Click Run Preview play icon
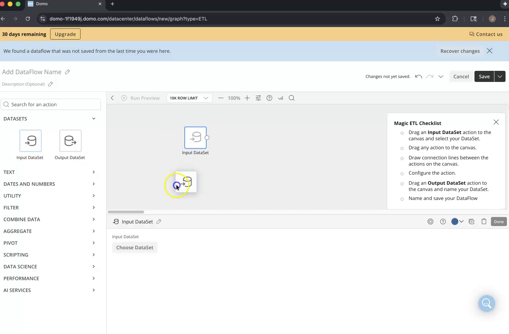This screenshot has height=334, width=509. (x=124, y=98)
